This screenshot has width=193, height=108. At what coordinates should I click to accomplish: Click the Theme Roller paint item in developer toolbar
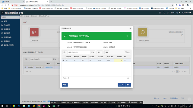[133, 102]
